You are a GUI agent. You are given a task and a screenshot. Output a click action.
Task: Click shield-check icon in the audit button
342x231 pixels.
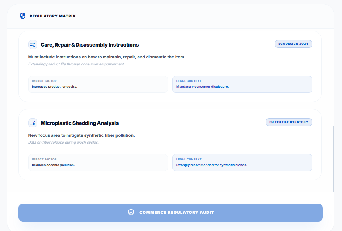[x=131, y=212]
